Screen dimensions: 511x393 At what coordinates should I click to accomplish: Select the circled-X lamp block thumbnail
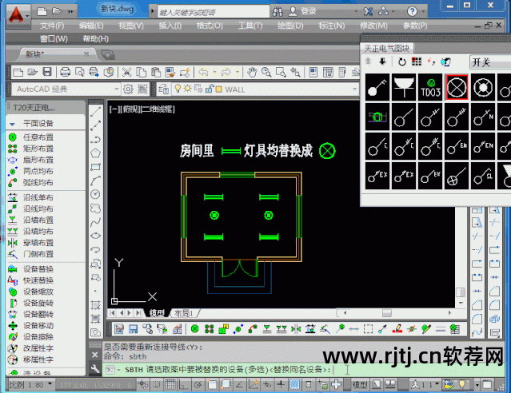tap(457, 87)
